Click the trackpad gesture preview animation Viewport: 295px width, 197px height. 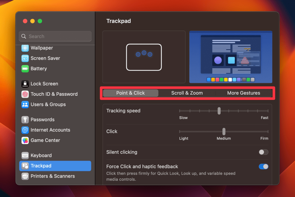point(144,57)
